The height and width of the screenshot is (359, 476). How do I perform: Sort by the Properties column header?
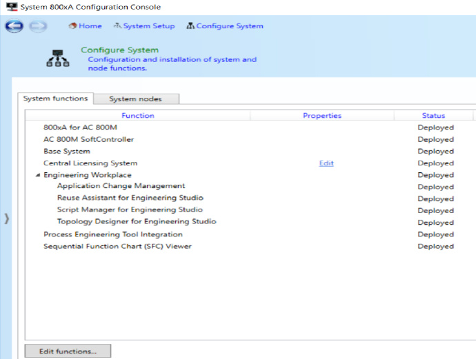tap(322, 116)
